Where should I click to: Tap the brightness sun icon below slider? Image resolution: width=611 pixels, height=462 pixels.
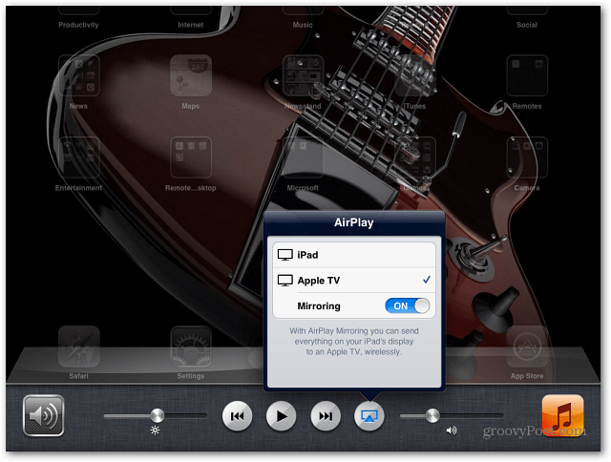155,430
